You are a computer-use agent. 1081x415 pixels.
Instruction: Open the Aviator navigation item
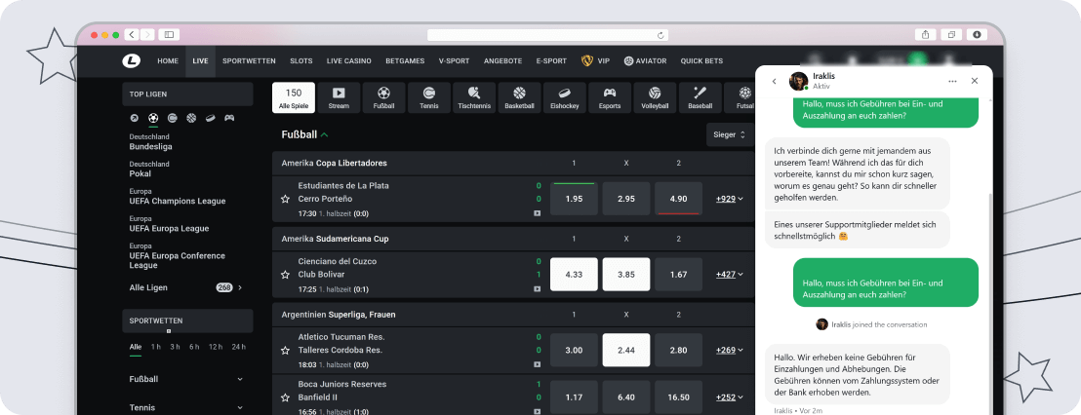point(645,61)
